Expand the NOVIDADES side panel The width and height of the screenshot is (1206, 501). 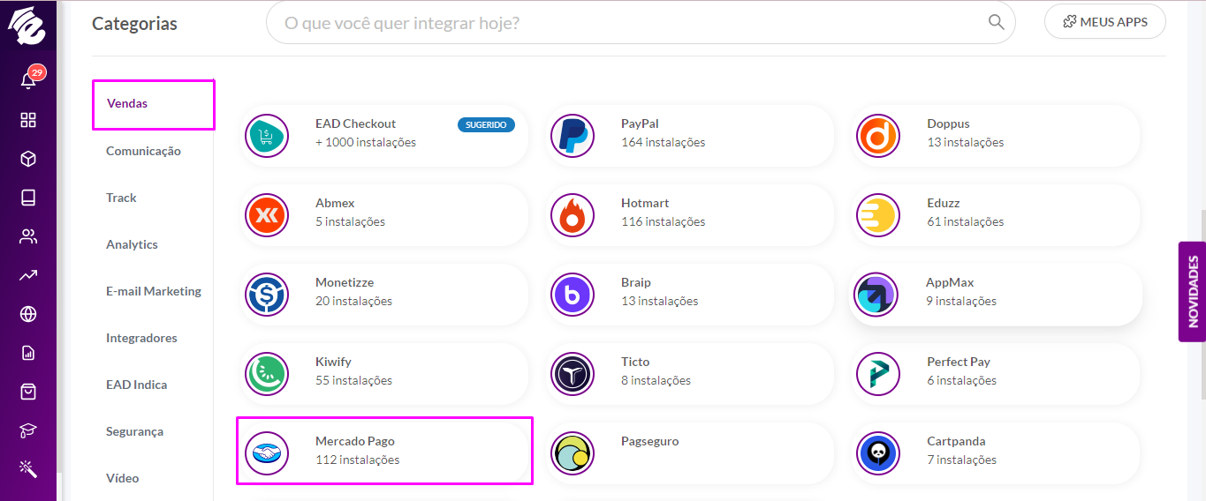click(x=1193, y=292)
